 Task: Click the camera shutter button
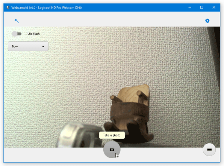tap(112, 150)
